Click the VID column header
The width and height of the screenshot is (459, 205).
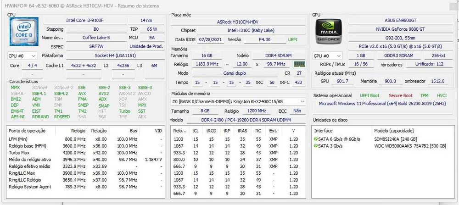(x=158, y=131)
